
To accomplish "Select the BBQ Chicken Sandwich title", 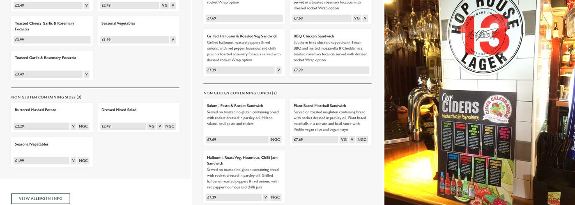I will (314, 36).
